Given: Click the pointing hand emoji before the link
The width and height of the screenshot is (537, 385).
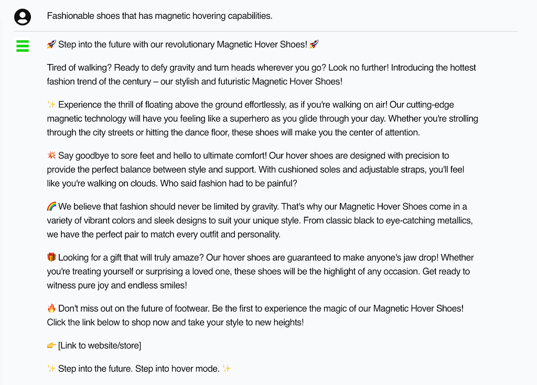Looking at the screenshot, I should (x=51, y=345).
